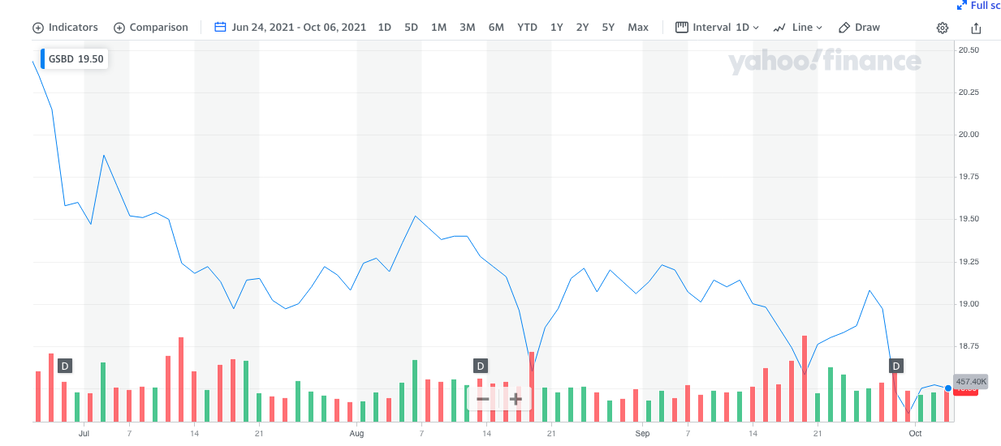Click the share chart icon
The width and height of the screenshot is (1001, 446).
click(976, 28)
